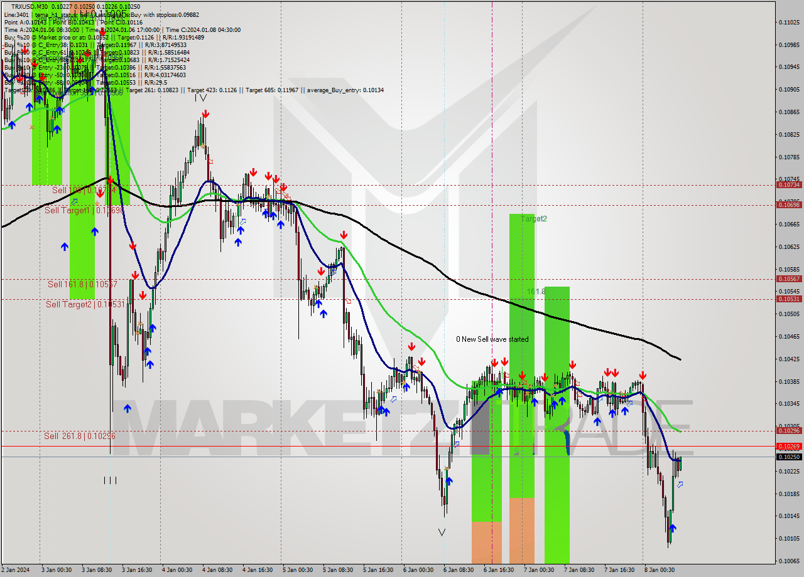Select the red 0.10698 price tag
This screenshot has width=804, height=577.
point(789,205)
